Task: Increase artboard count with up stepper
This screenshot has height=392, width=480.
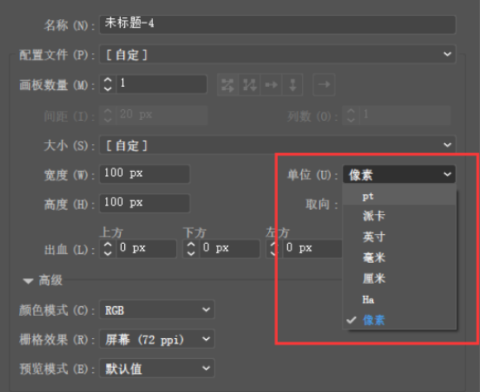Action: 108,80
